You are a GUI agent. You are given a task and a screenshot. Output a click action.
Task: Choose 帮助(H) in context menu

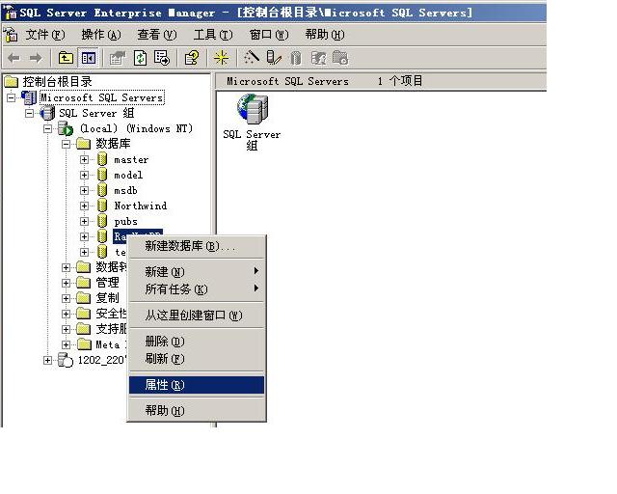click(197, 411)
